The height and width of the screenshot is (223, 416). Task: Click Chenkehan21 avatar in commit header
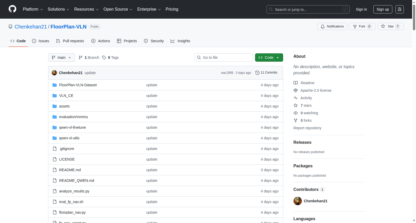54,73
